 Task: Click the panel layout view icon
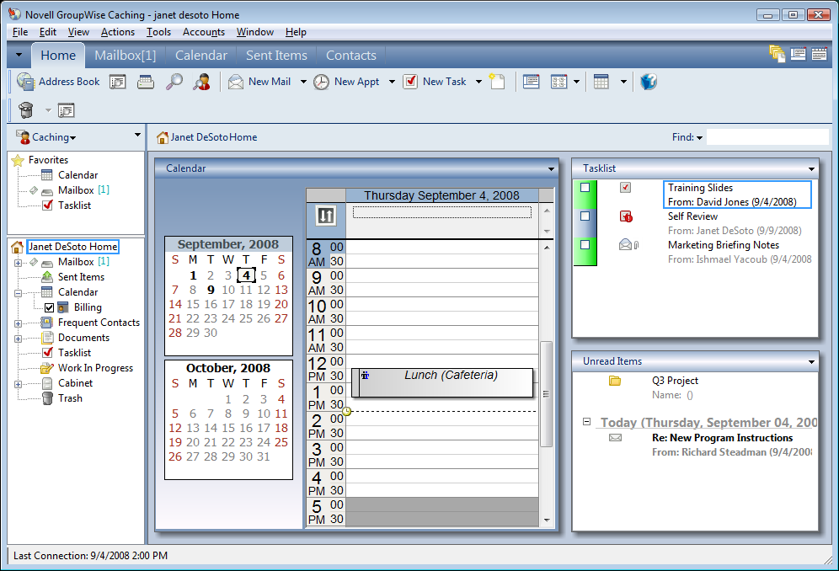point(559,82)
